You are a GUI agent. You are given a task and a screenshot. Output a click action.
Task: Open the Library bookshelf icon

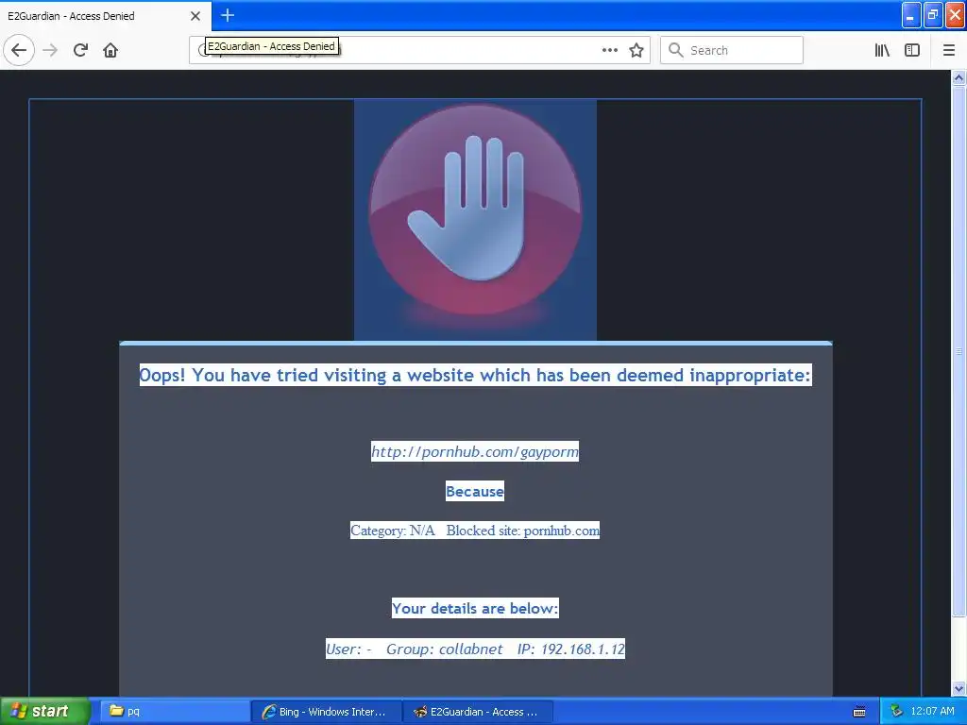click(x=882, y=50)
